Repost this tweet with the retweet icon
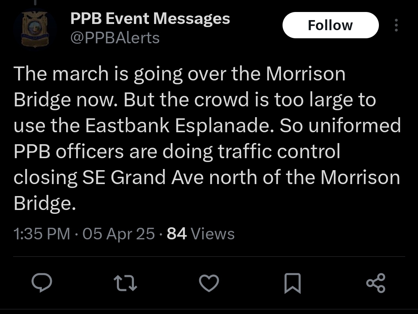Image resolution: width=418 pixels, height=314 pixels. pos(126,283)
